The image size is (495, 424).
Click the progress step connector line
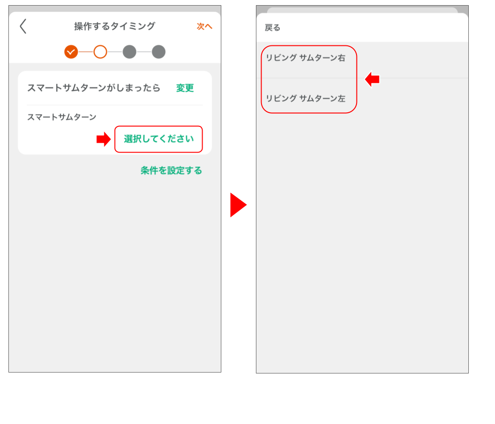pos(86,52)
